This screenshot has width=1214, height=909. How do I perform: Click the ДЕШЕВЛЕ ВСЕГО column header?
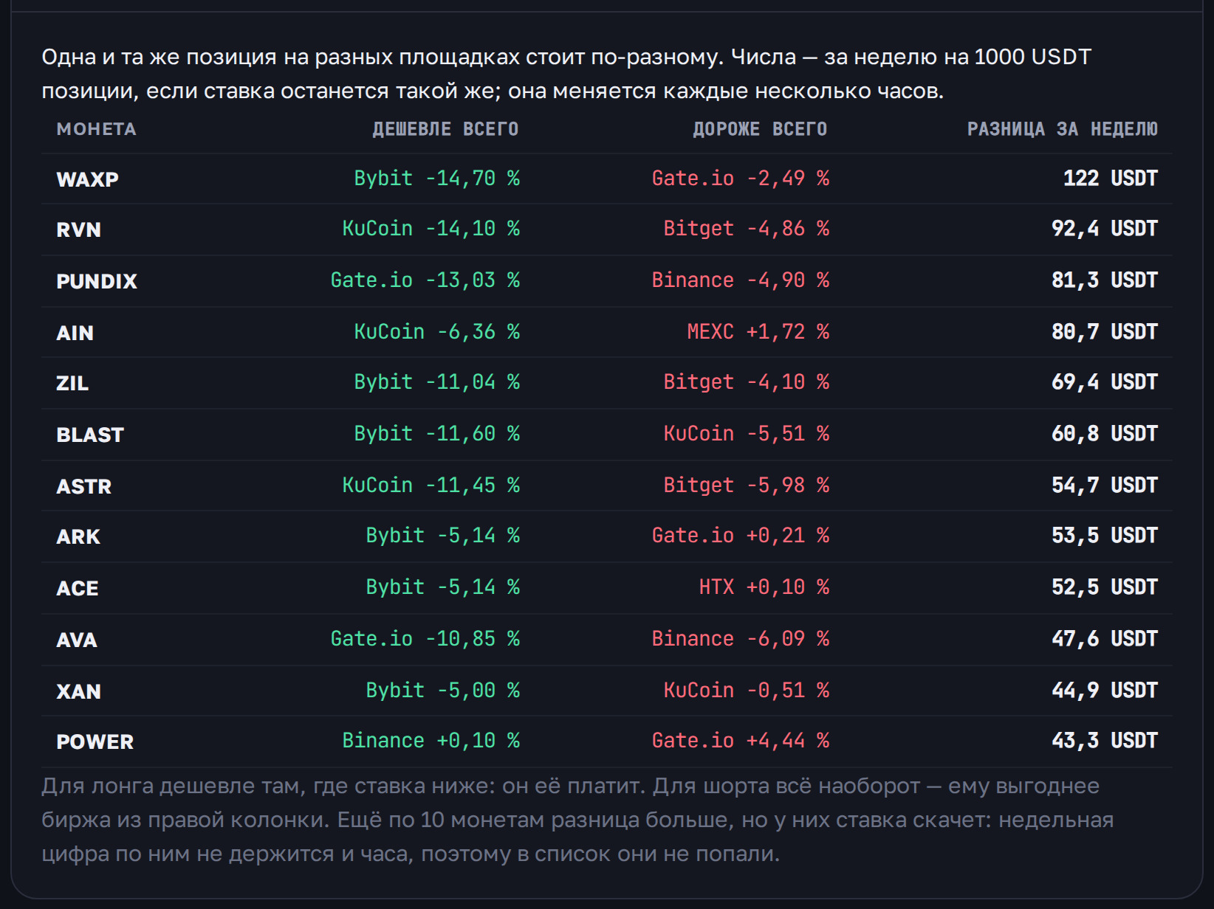[x=445, y=129]
